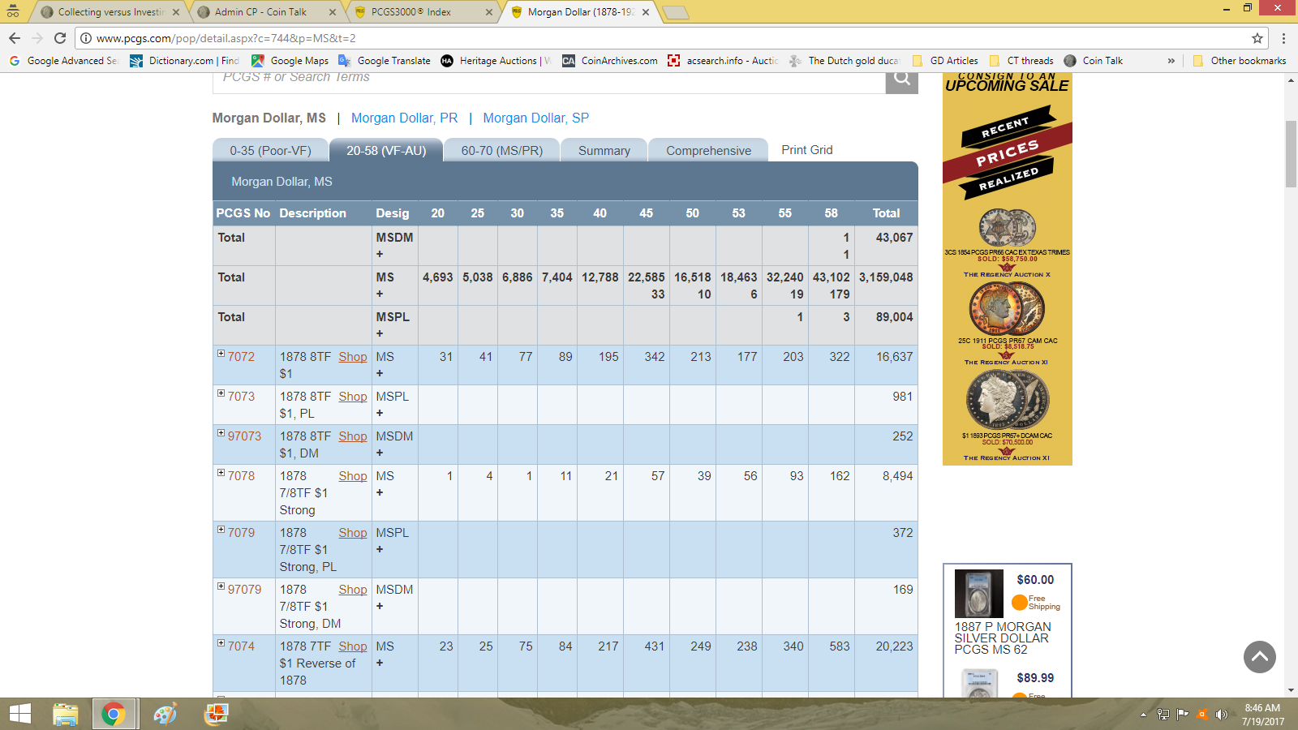
Task: Open Paint app from taskbar
Action: pos(165,714)
